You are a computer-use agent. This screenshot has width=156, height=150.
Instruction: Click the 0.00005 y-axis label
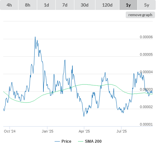tap(146, 54)
